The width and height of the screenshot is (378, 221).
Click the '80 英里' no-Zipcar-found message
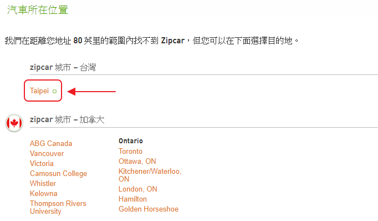coord(152,41)
